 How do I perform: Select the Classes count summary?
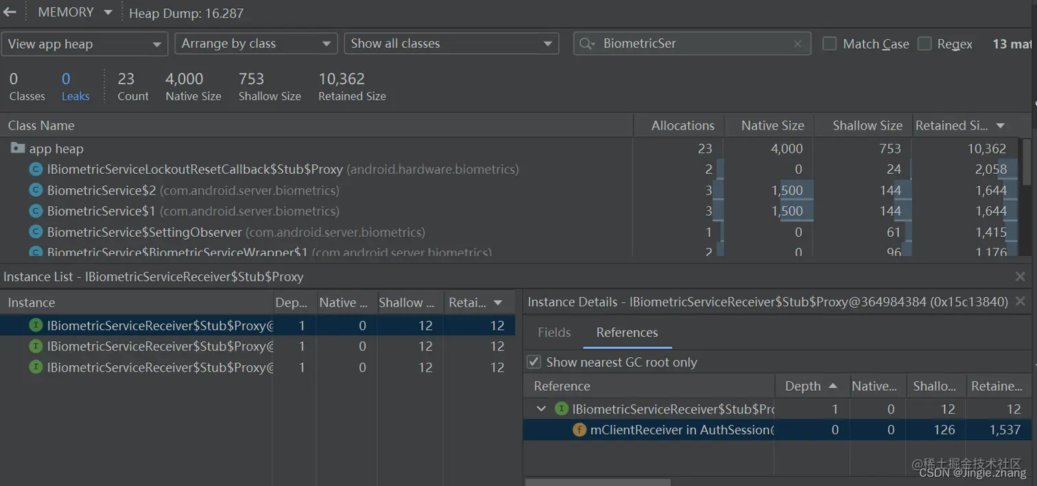click(x=27, y=87)
